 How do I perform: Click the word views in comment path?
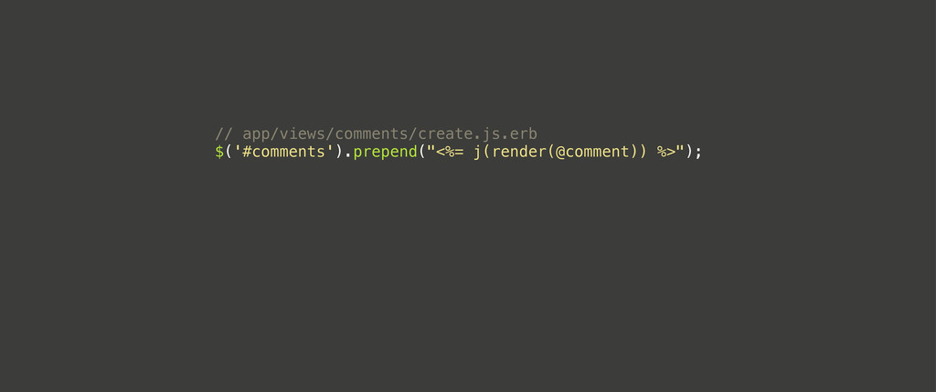point(302,133)
